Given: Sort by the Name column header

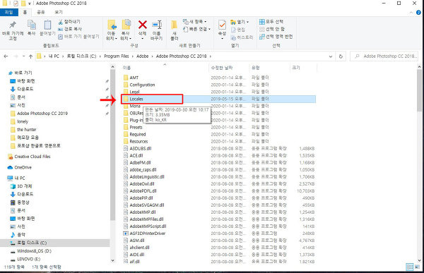Looking at the screenshot, I should tap(165, 68).
